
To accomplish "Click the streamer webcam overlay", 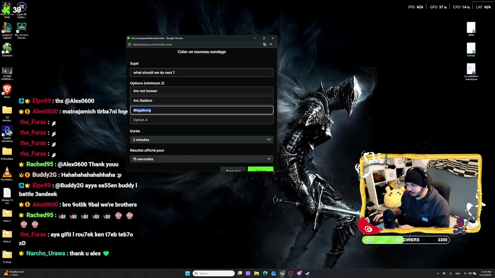I will point(420,194).
